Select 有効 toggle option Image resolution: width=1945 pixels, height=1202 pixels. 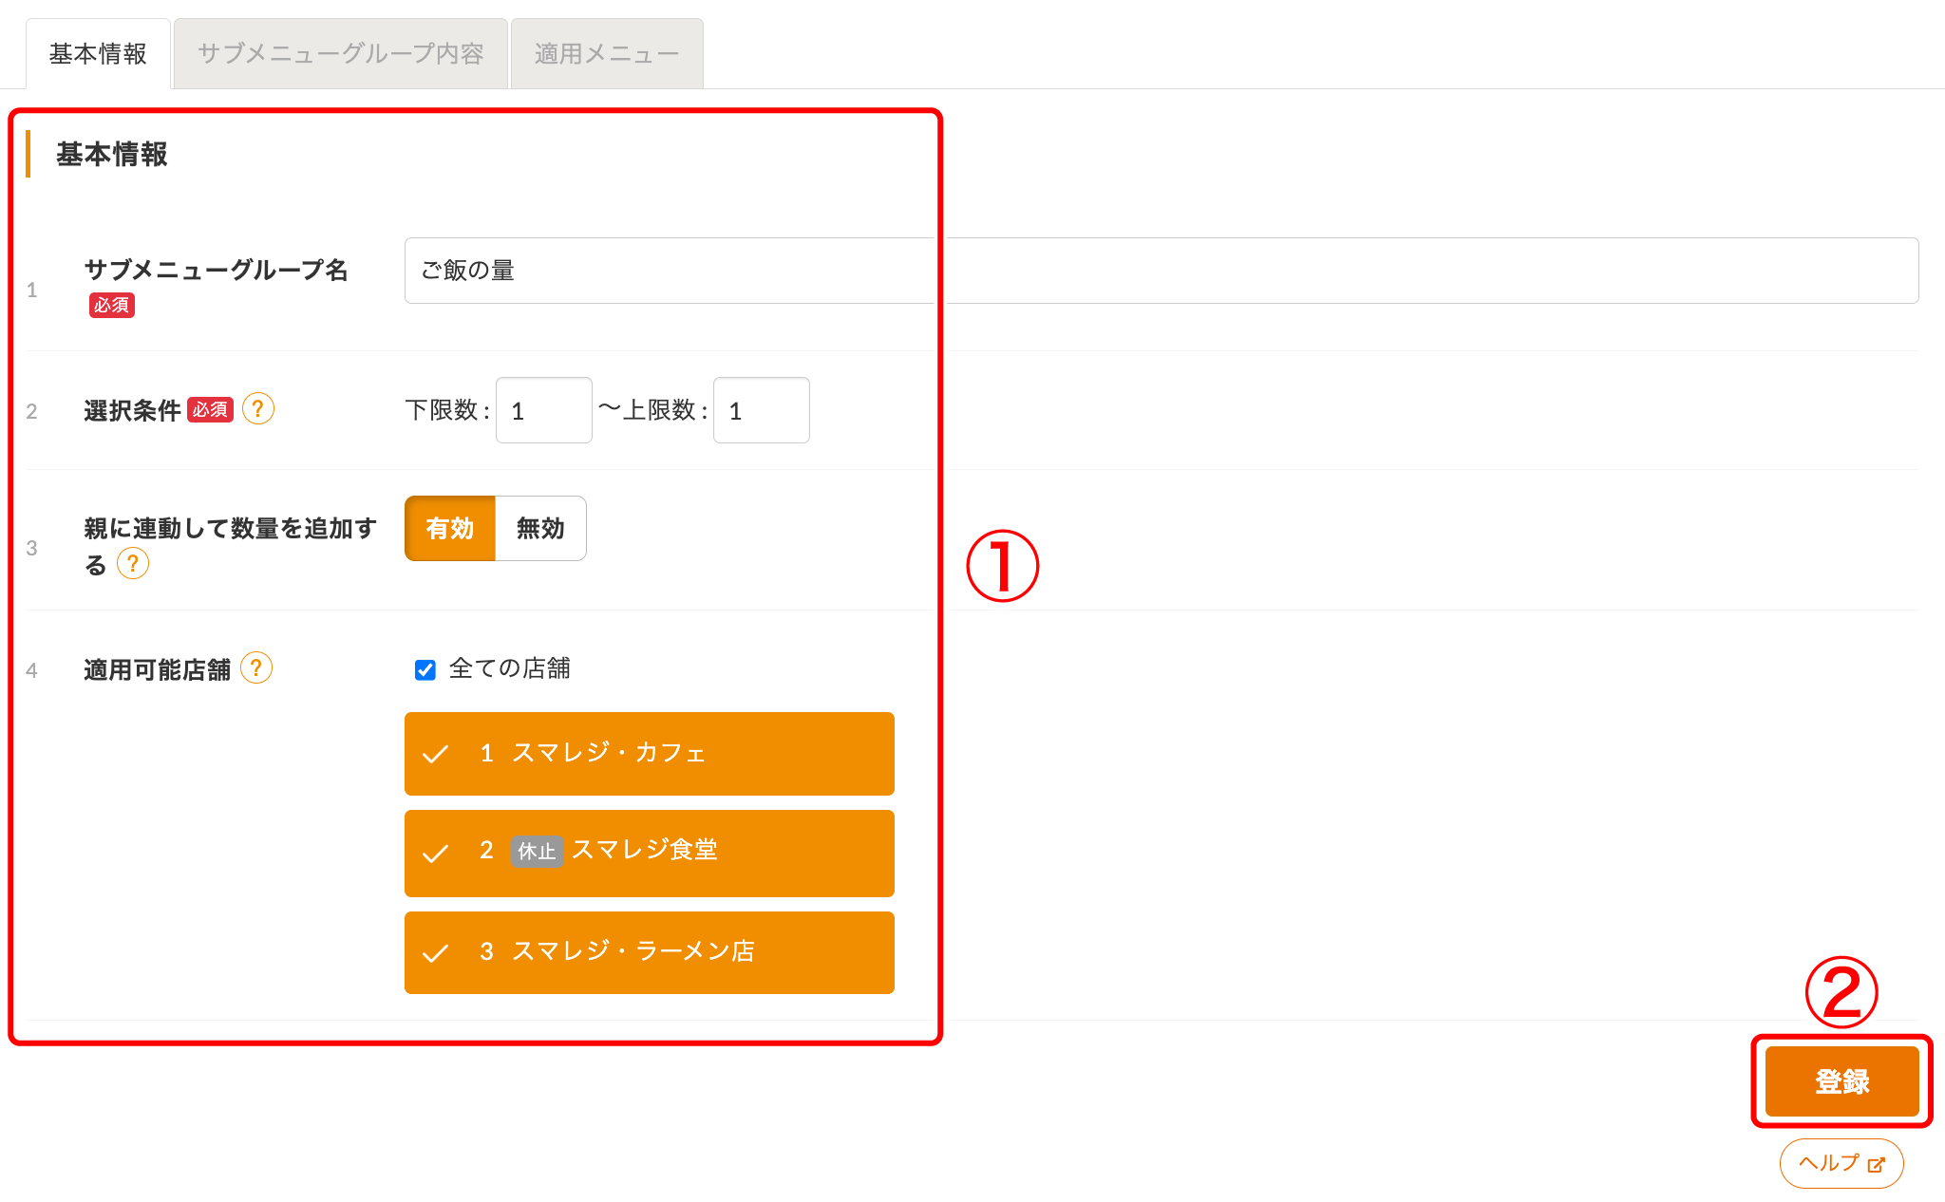tap(450, 528)
